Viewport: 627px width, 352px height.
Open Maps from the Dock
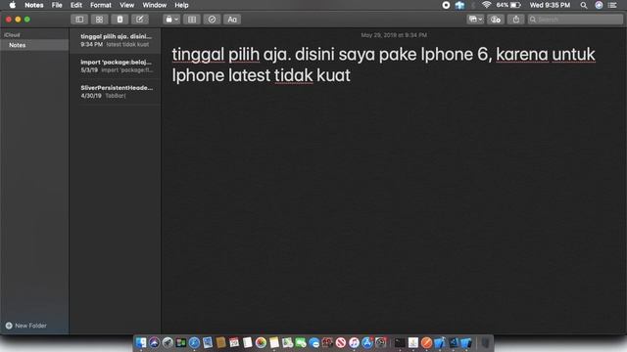(287, 343)
